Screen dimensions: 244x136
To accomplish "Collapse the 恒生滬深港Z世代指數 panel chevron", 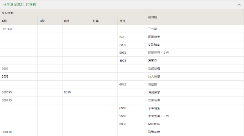I will [239, 5].
